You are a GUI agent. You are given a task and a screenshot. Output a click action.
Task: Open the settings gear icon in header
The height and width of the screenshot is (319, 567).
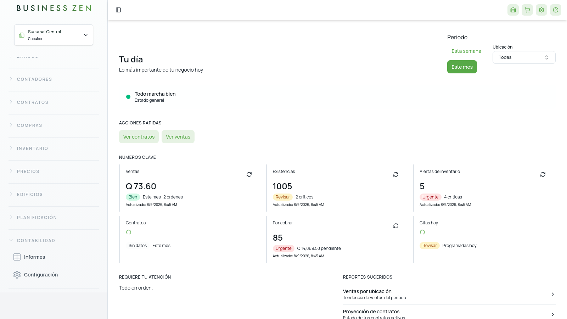[x=541, y=10]
